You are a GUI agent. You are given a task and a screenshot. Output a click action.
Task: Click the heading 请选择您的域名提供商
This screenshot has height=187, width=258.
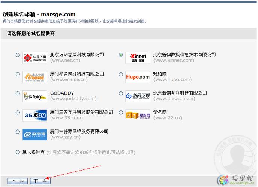click(31, 34)
